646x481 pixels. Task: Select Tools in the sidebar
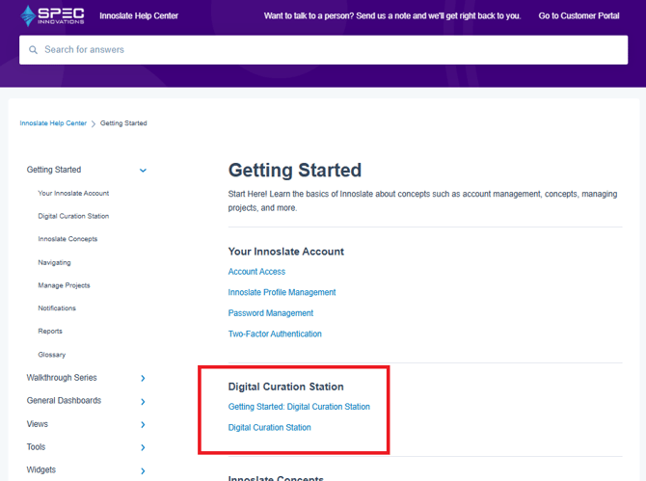(x=36, y=447)
